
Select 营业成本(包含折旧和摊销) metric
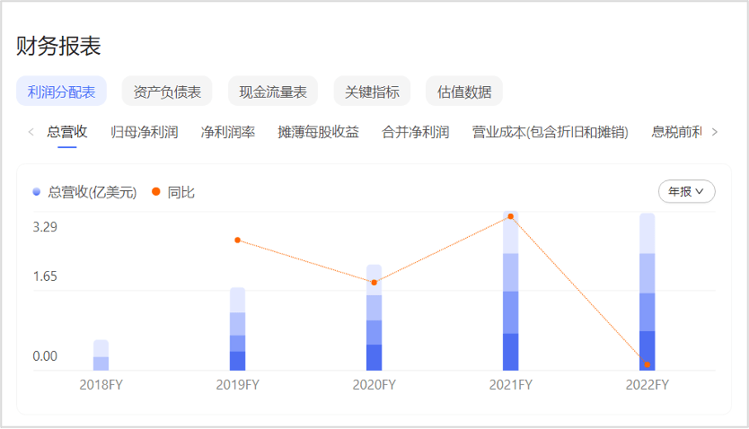(x=550, y=132)
